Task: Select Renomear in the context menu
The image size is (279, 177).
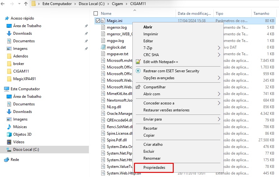Action: point(152,158)
